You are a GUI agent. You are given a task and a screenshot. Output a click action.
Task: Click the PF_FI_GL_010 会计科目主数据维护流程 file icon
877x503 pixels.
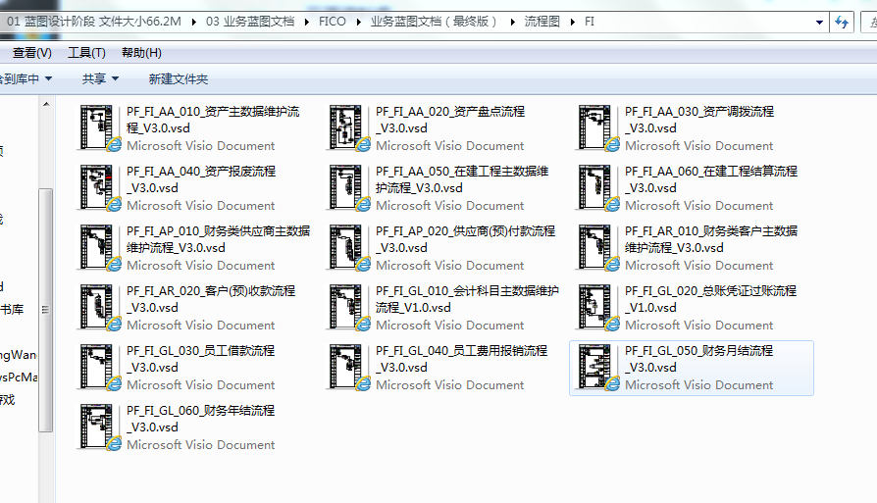coord(350,307)
